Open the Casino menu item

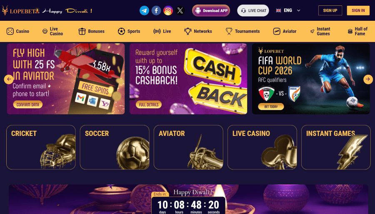(x=18, y=31)
